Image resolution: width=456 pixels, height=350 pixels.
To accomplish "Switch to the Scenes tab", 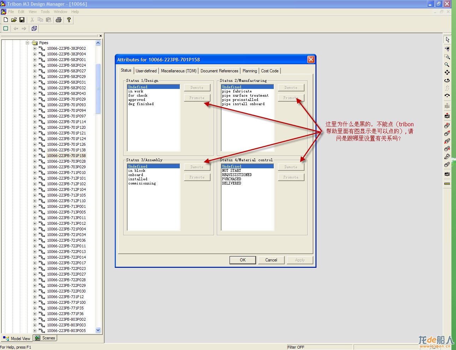I will (45, 338).
